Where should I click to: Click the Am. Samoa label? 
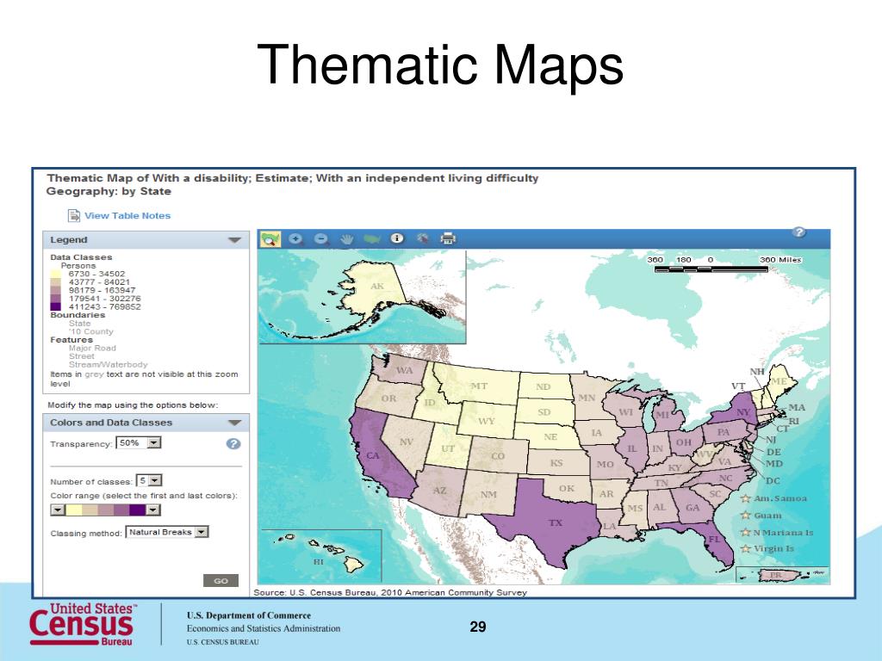780,498
